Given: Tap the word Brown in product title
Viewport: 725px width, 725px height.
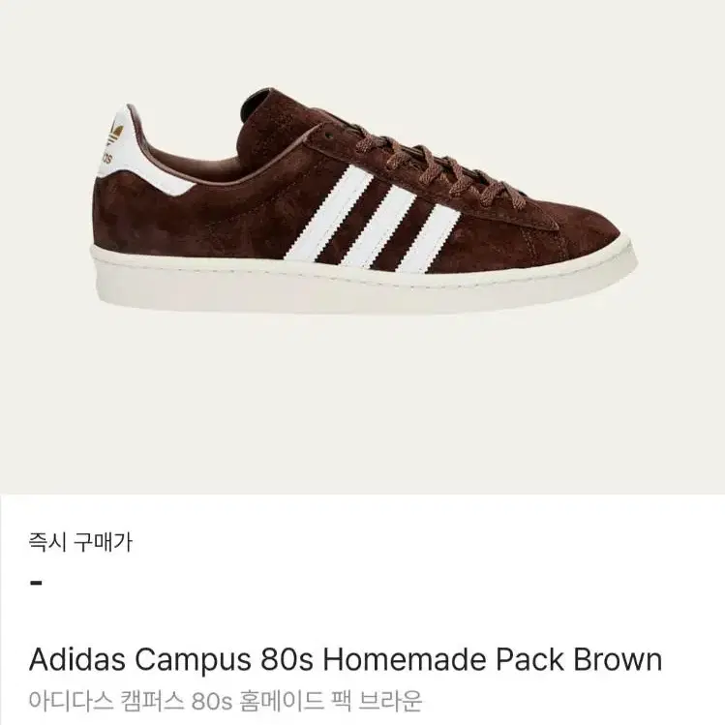Looking at the screenshot, I should coord(618,659).
